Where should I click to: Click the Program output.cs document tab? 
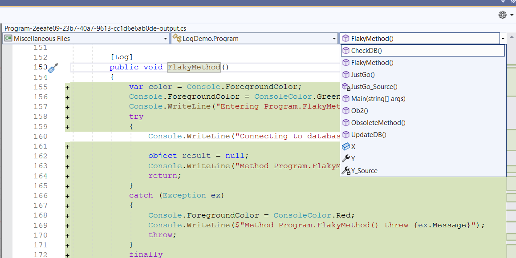(x=93, y=28)
